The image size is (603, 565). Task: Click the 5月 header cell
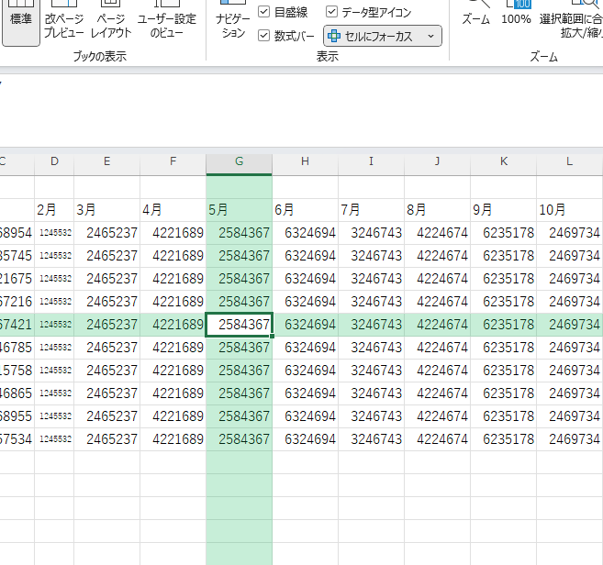[x=239, y=210]
